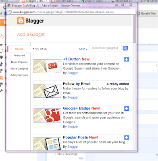Focus the search for gadgets field
The image size is (158, 161).
click(x=106, y=48)
